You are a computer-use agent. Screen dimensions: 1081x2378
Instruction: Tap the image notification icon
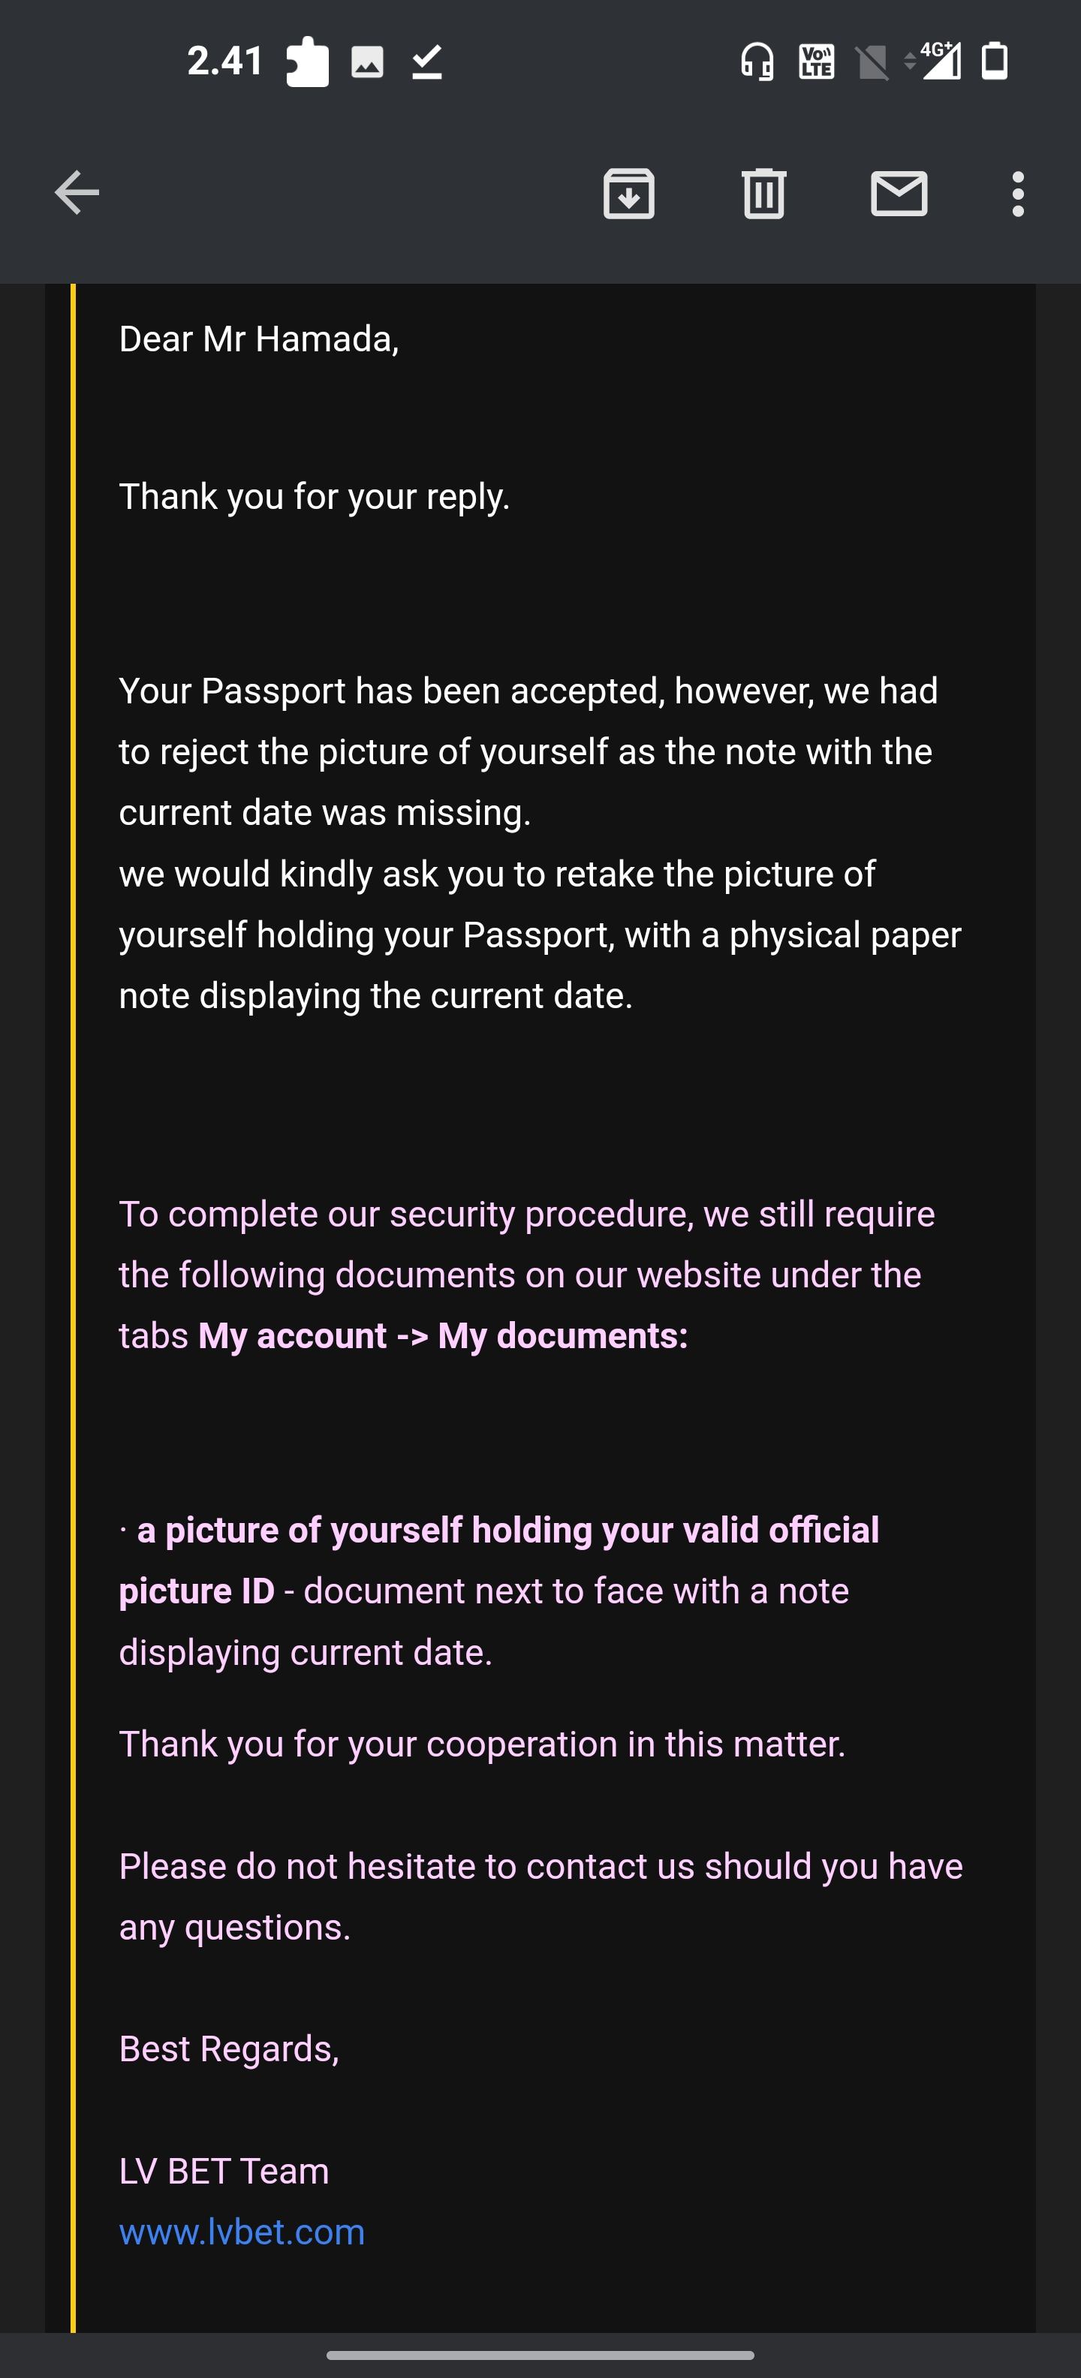pyautogui.click(x=367, y=62)
